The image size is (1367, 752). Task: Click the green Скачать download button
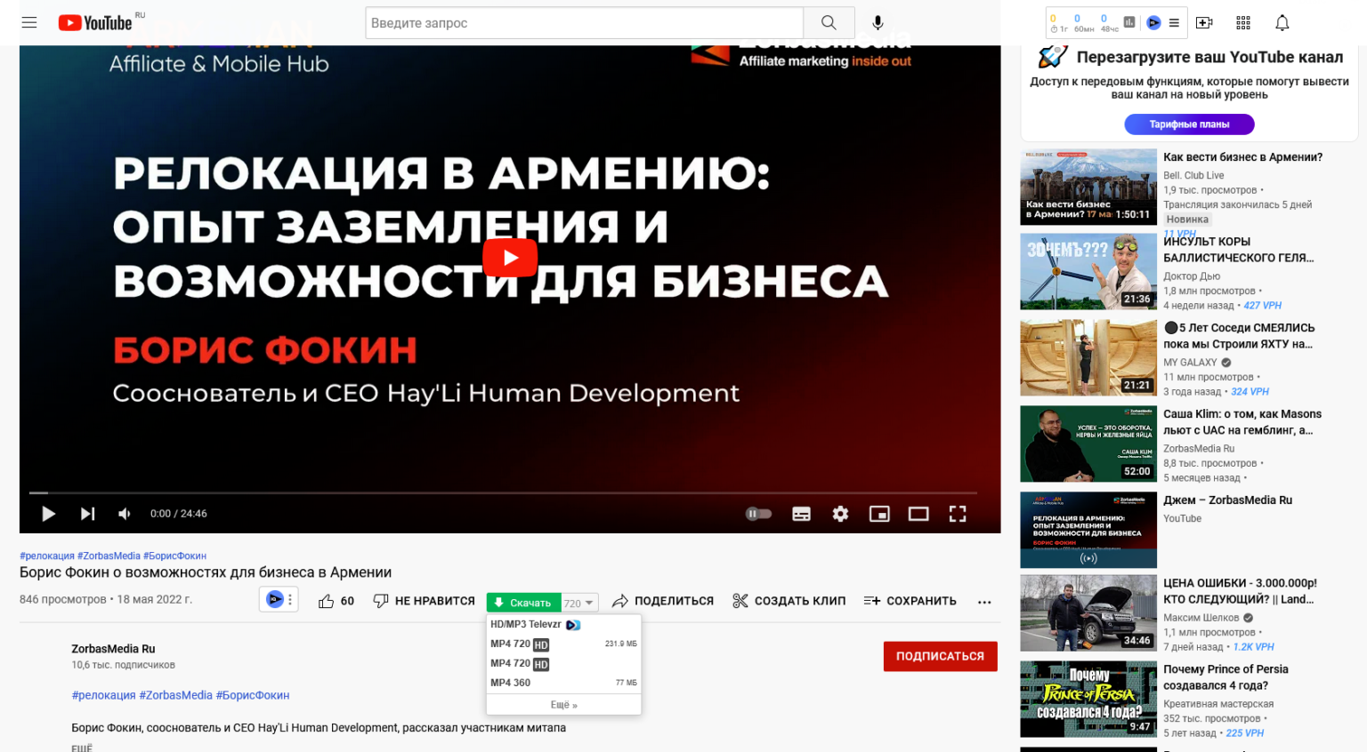523,603
